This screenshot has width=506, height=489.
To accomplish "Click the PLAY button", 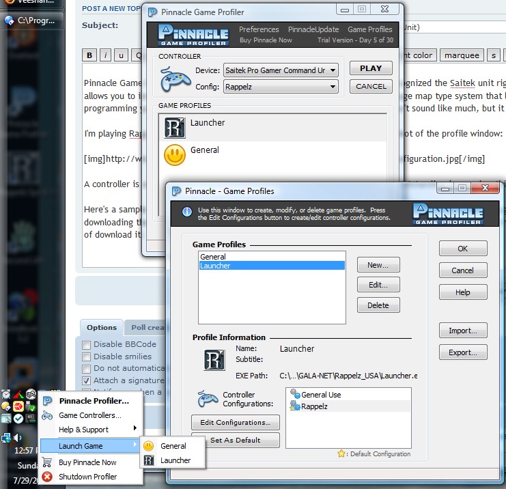I will point(371,68).
